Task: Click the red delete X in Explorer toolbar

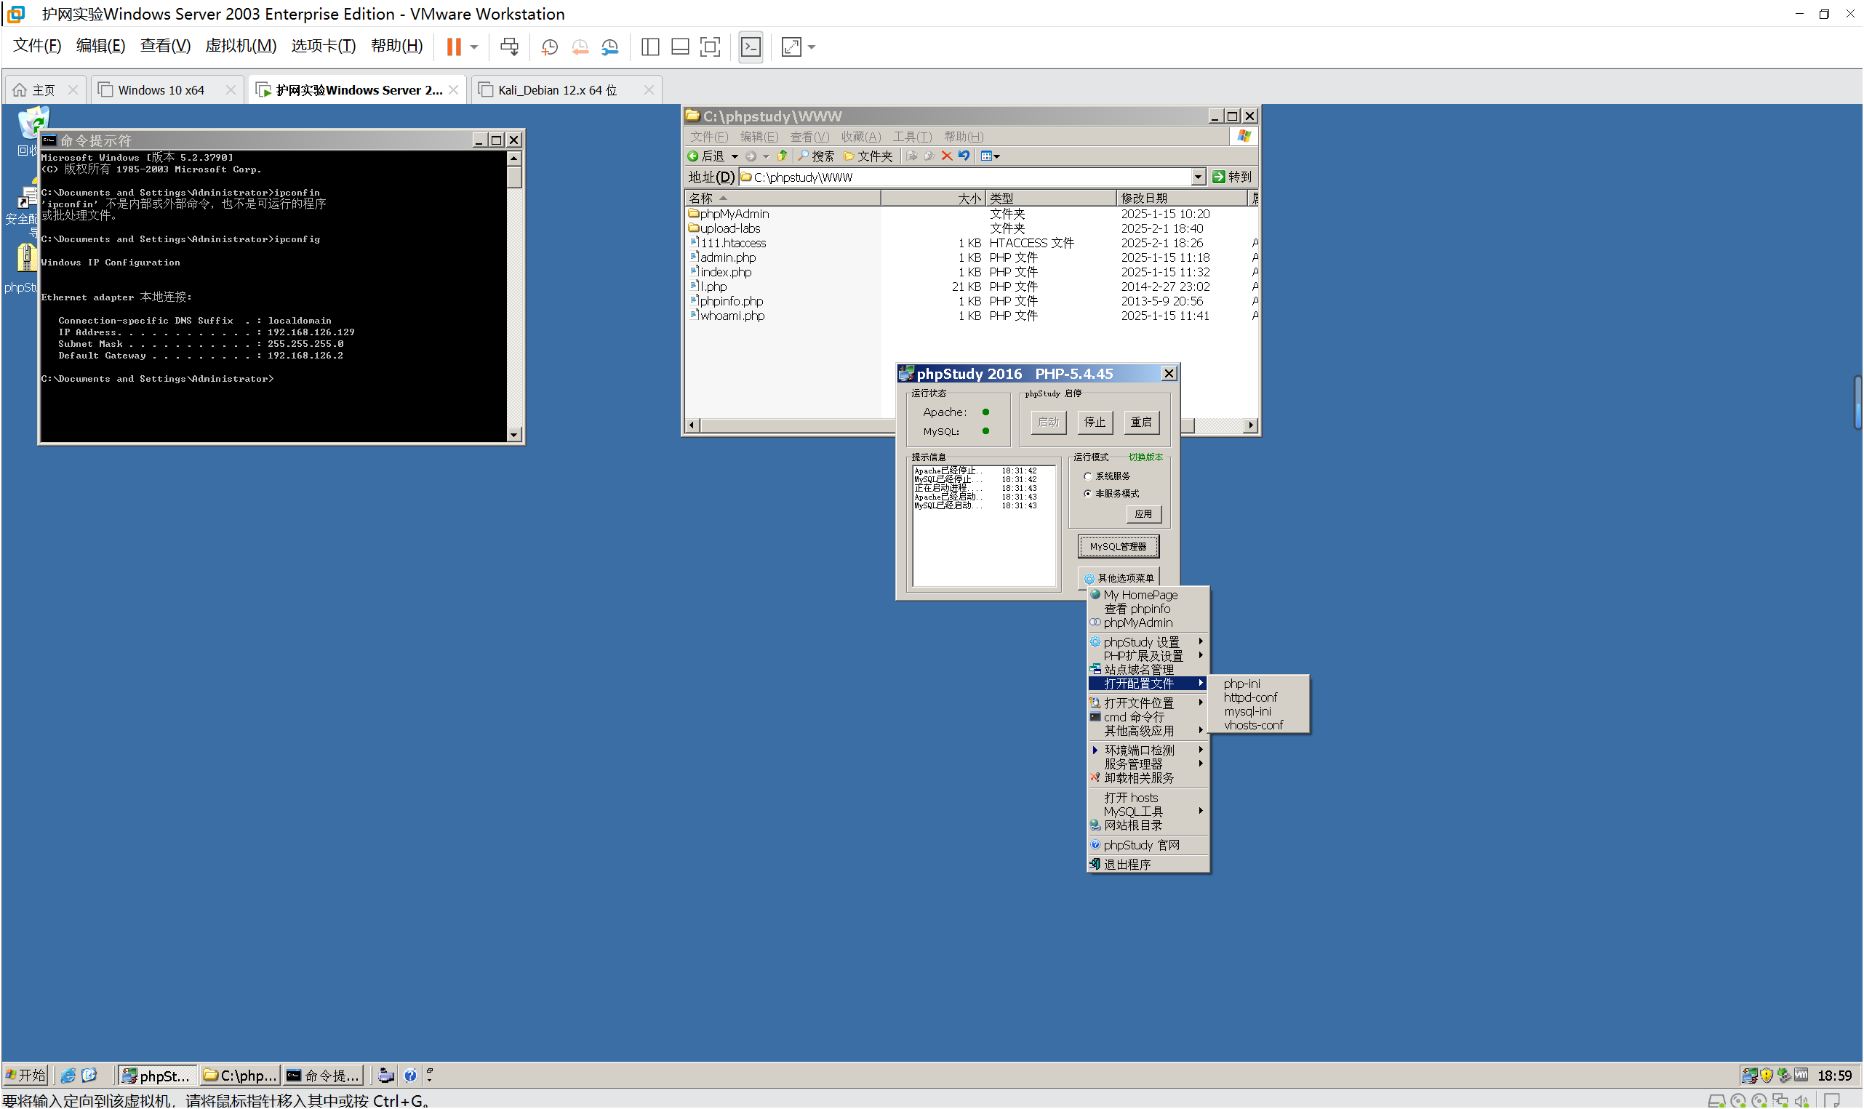Action: [x=947, y=156]
